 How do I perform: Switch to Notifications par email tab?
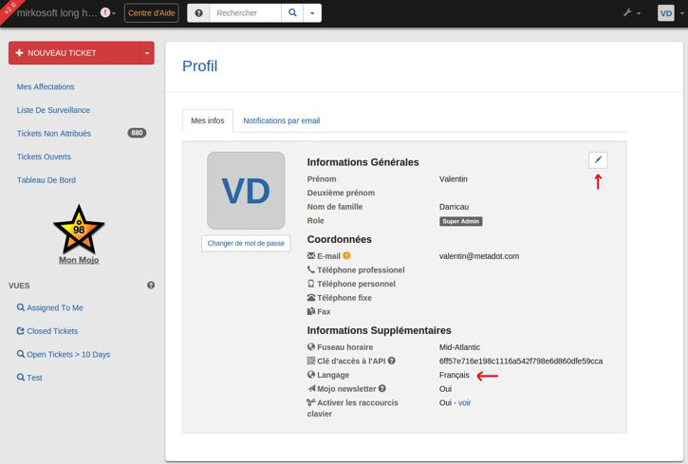[x=281, y=121]
